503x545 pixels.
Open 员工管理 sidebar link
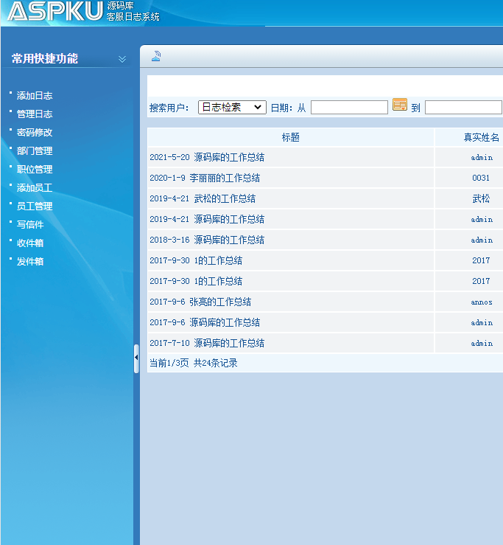coord(35,206)
